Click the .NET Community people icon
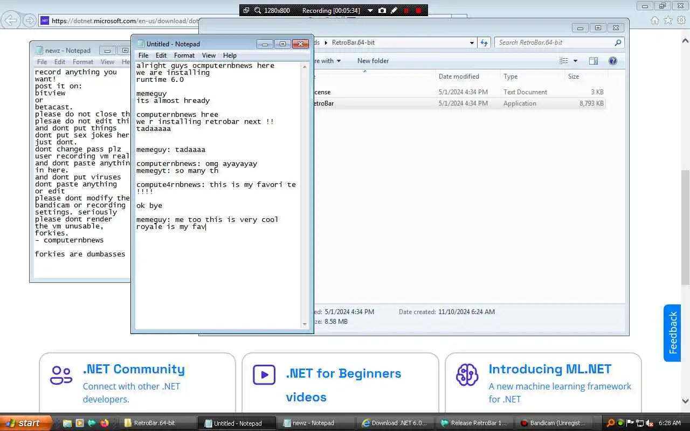The image size is (690, 431). pyautogui.click(x=61, y=375)
